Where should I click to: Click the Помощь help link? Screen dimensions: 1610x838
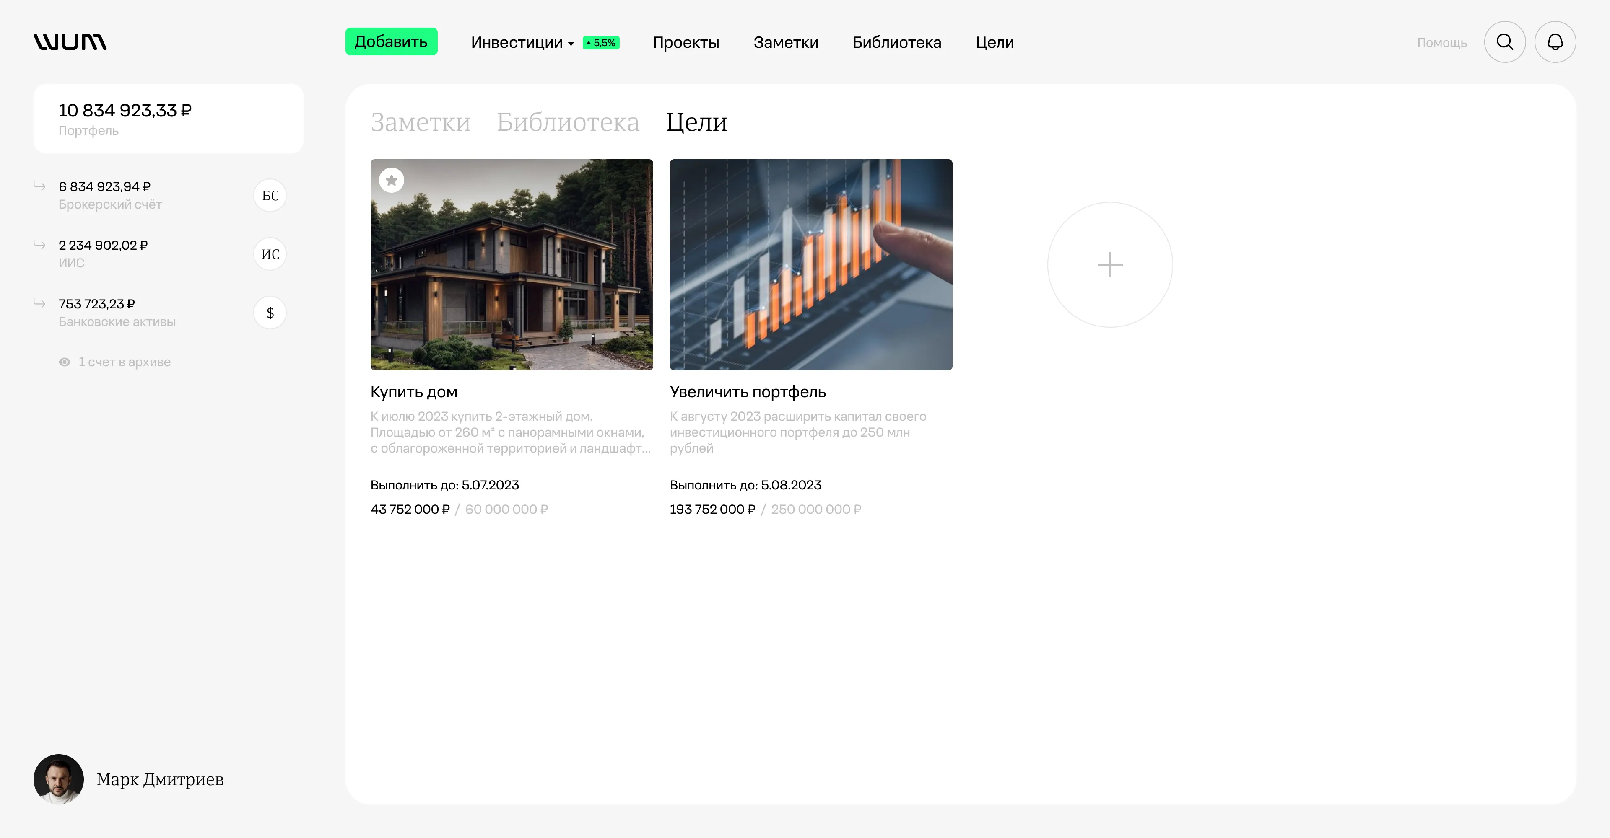point(1441,42)
